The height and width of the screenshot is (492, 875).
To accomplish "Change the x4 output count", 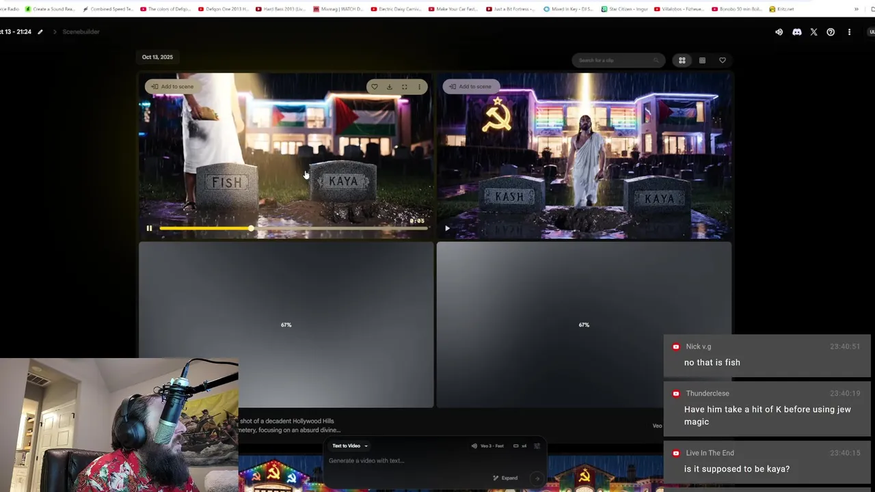I will coord(520,446).
